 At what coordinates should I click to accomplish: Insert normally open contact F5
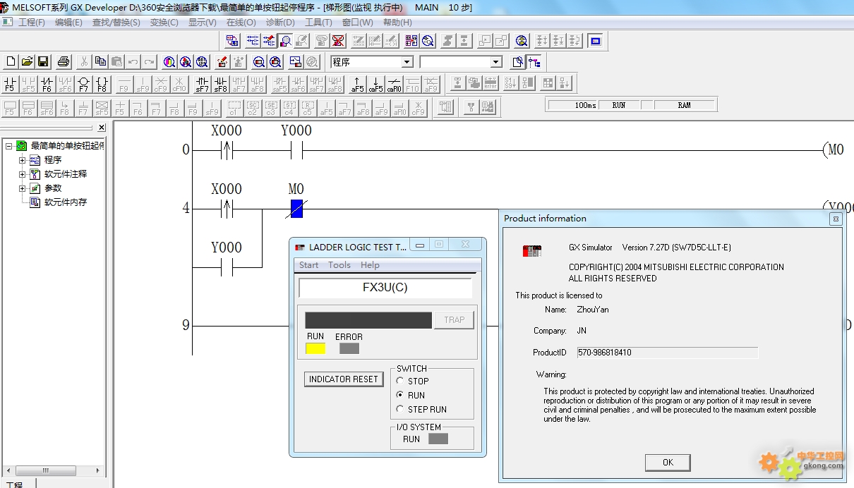tap(10, 84)
